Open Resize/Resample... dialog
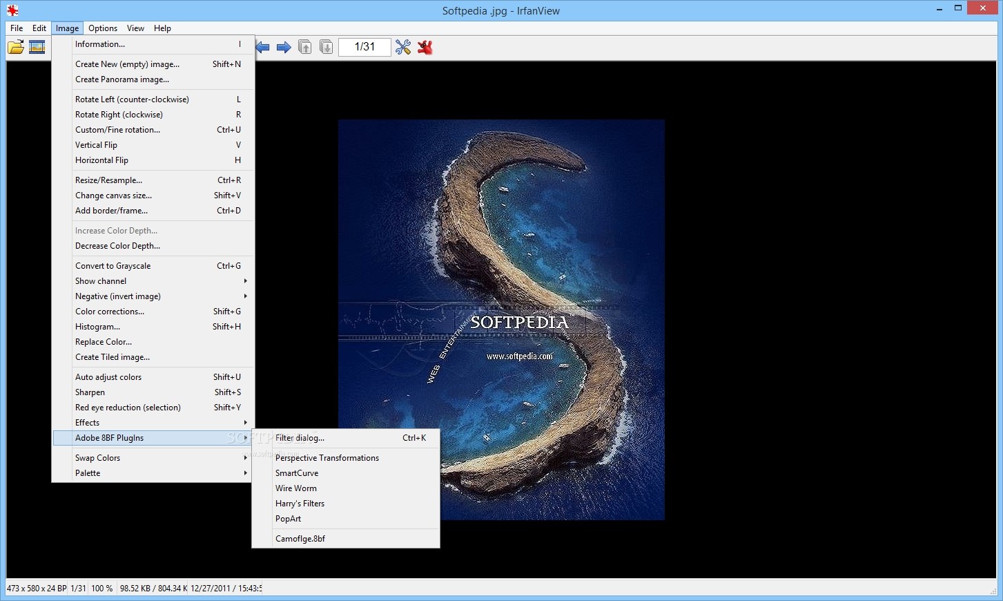 [x=153, y=180]
